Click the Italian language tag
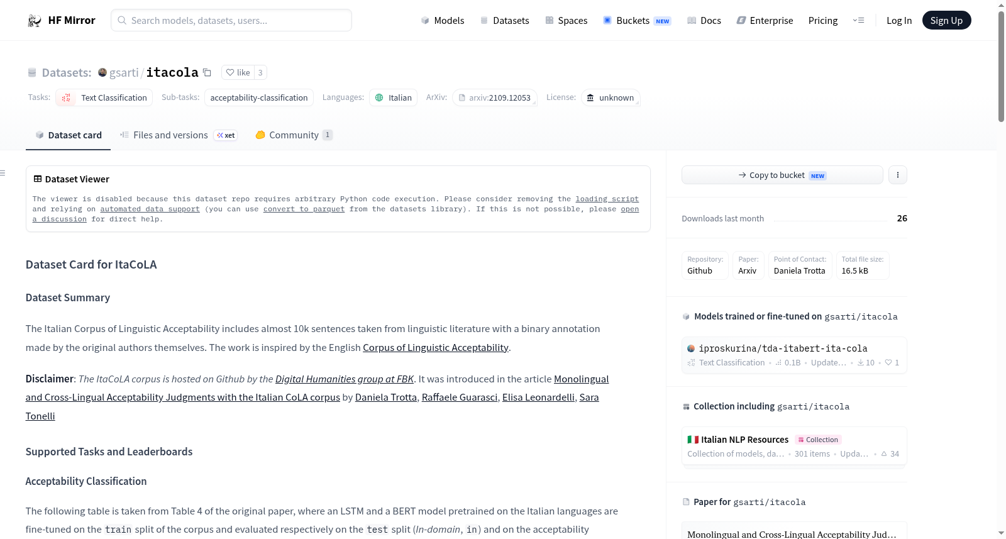 [394, 97]
